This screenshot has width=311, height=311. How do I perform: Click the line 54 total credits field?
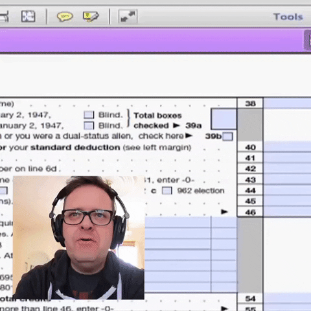coord(287,298)
